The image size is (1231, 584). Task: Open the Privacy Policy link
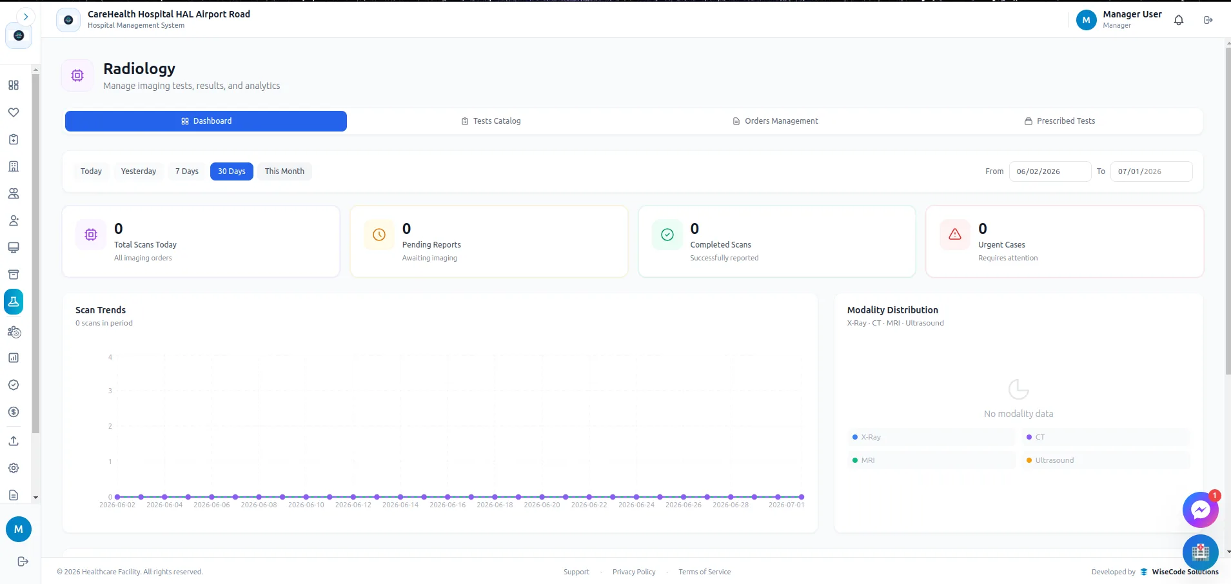634,572
